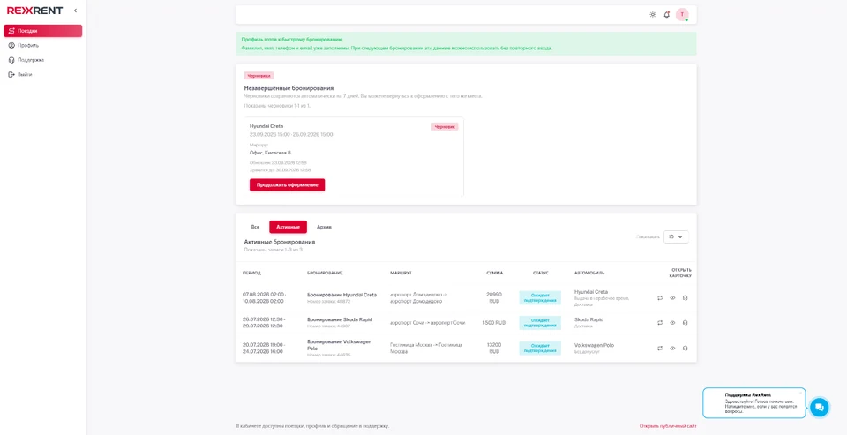
Task: Open the Показывать rows-per-page dropdown
Action: click(x=676, y=236)
